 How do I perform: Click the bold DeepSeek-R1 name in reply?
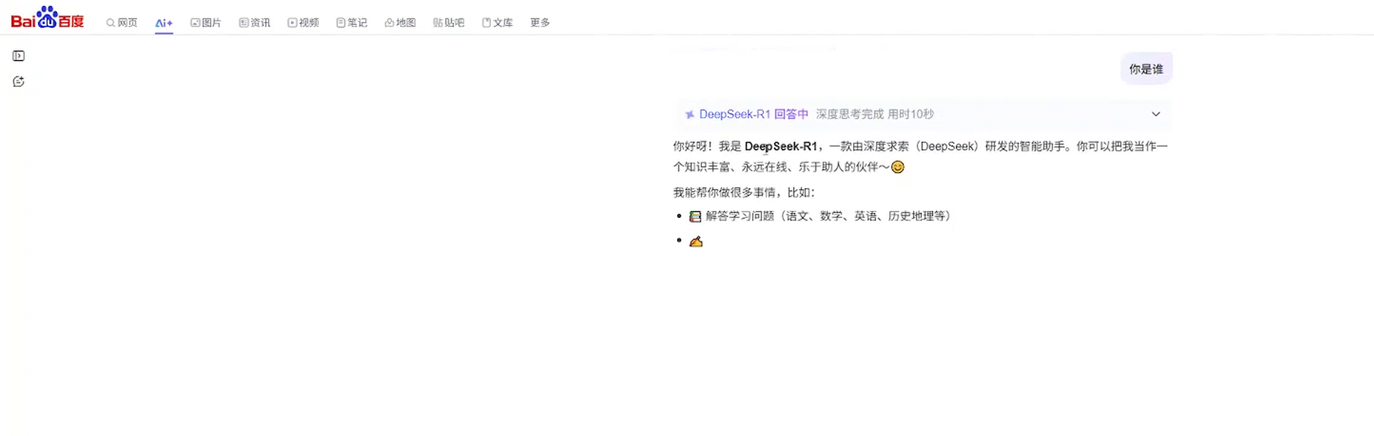click(780, 146)
